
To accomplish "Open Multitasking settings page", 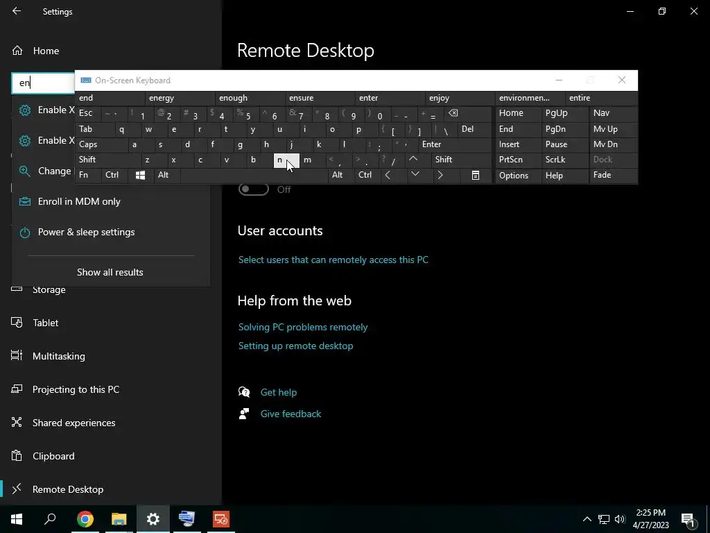I will point(59,356).
